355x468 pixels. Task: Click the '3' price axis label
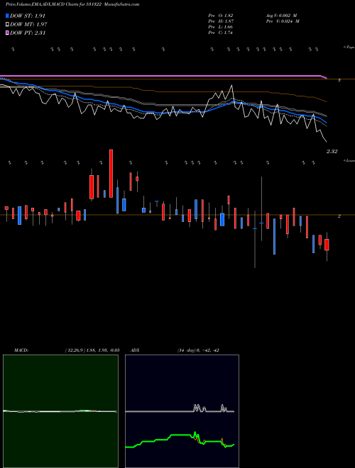point(339,81)
